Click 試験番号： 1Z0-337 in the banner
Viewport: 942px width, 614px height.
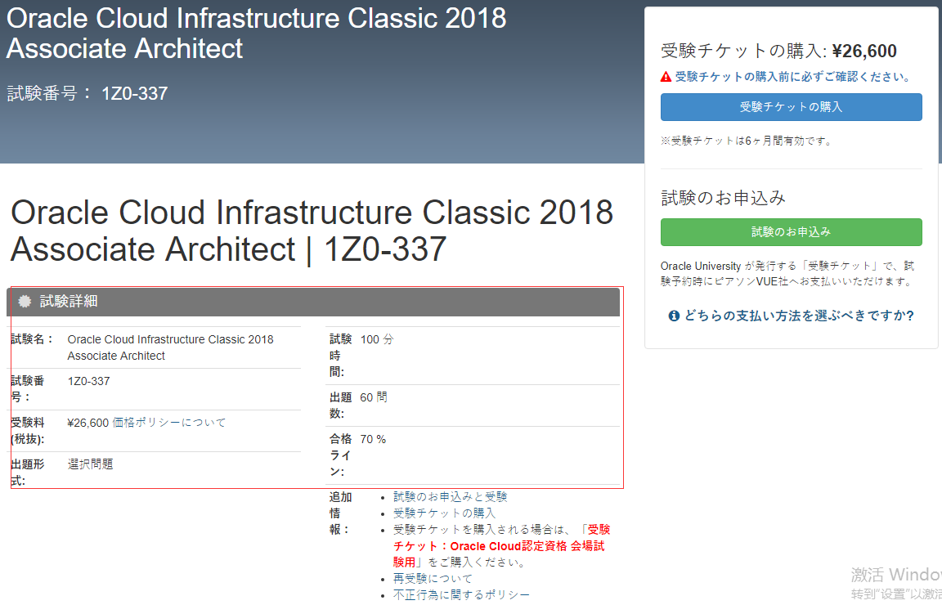[x=87, y=94]
